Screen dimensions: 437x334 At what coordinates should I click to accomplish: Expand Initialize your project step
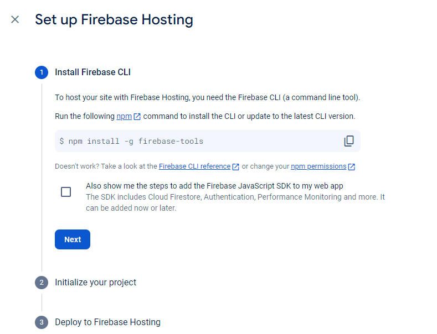click(96, 282)
